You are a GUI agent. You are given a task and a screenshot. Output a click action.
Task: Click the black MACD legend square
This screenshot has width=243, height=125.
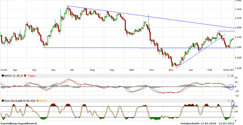tap(3, 76)
